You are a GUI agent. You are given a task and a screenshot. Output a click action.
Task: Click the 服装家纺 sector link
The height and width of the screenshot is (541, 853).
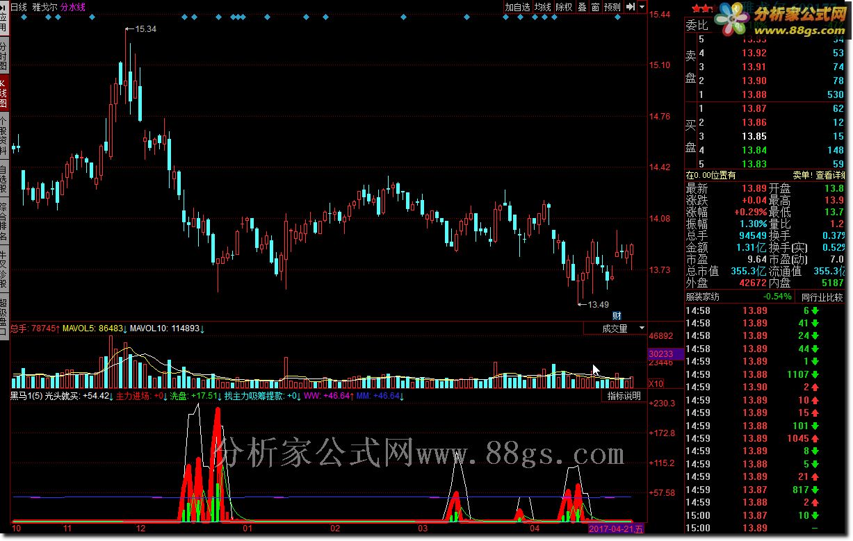click(x=703, y=297)
